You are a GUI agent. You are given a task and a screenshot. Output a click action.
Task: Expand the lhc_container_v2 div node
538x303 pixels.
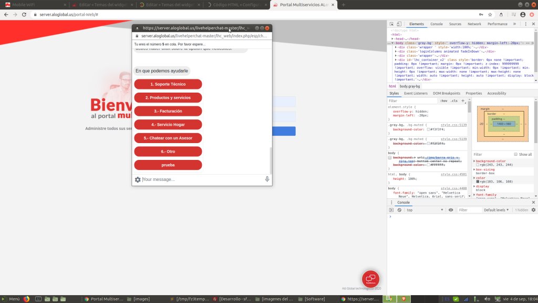(396, 60)
